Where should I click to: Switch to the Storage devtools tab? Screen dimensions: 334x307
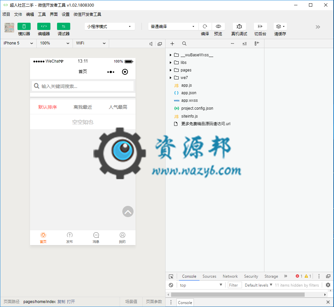[x=271, y=276]
